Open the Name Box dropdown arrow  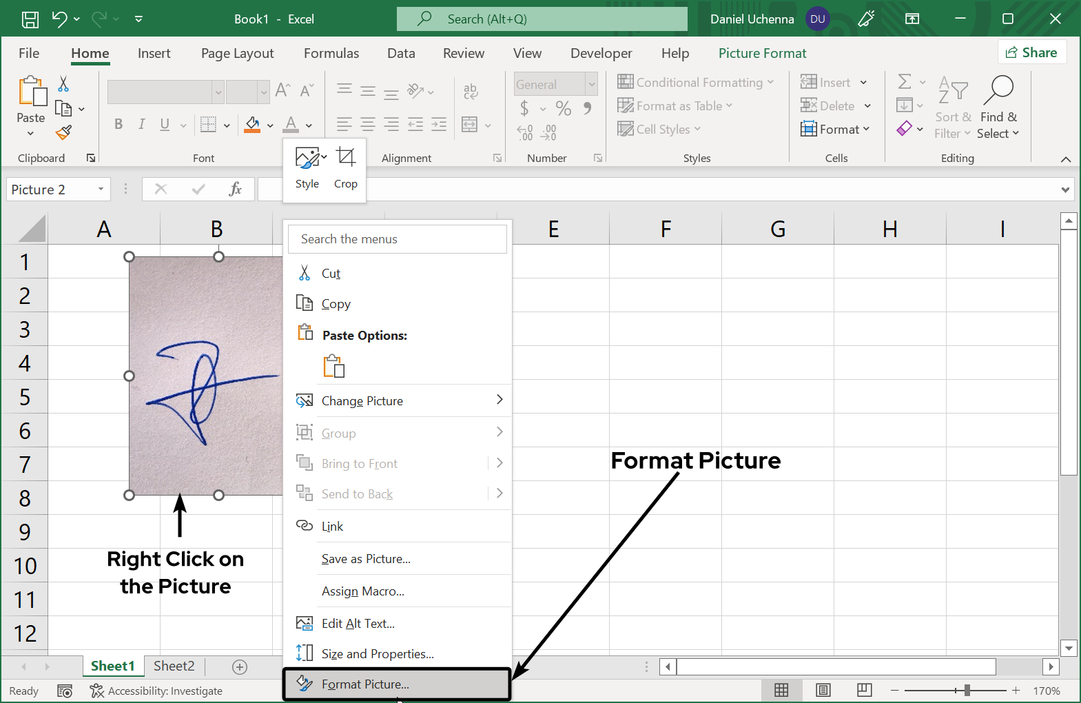pos(101,190)
